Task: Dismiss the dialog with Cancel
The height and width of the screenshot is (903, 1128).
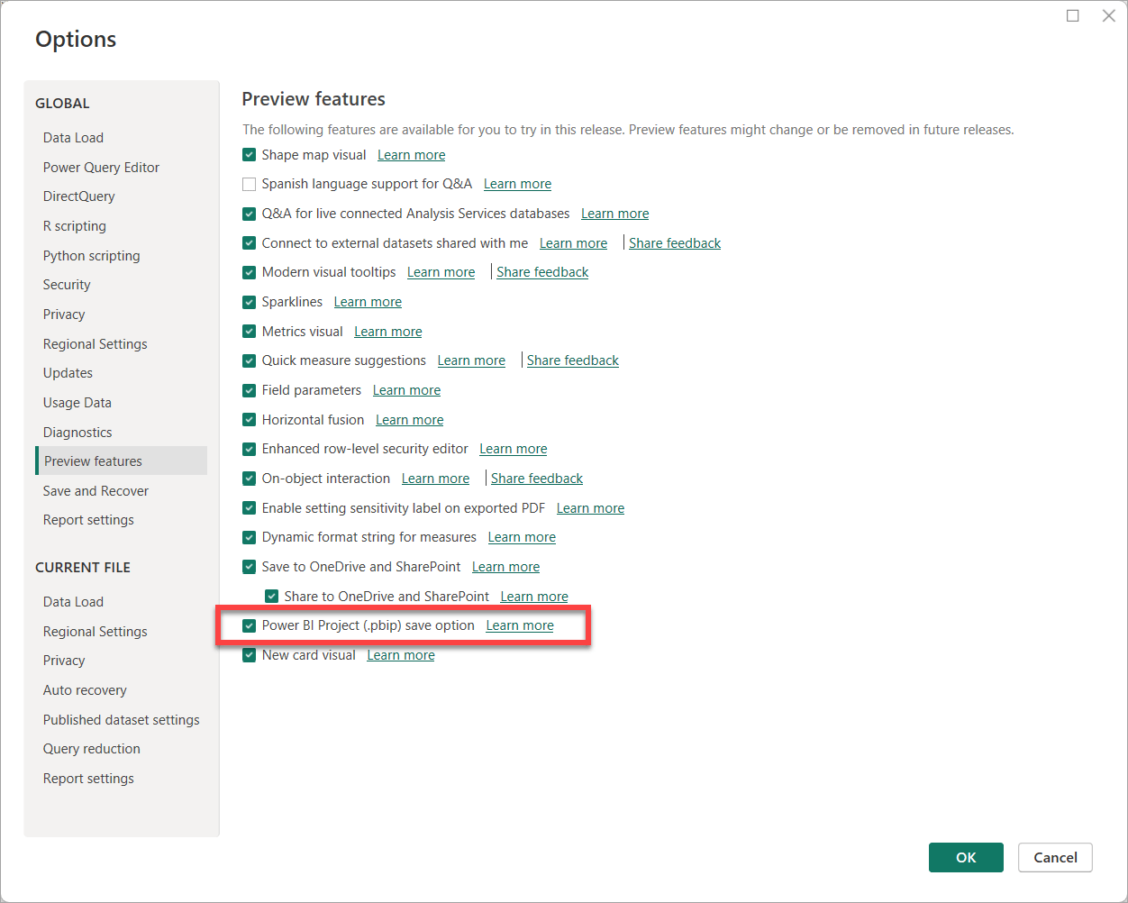Action: 1055,857
